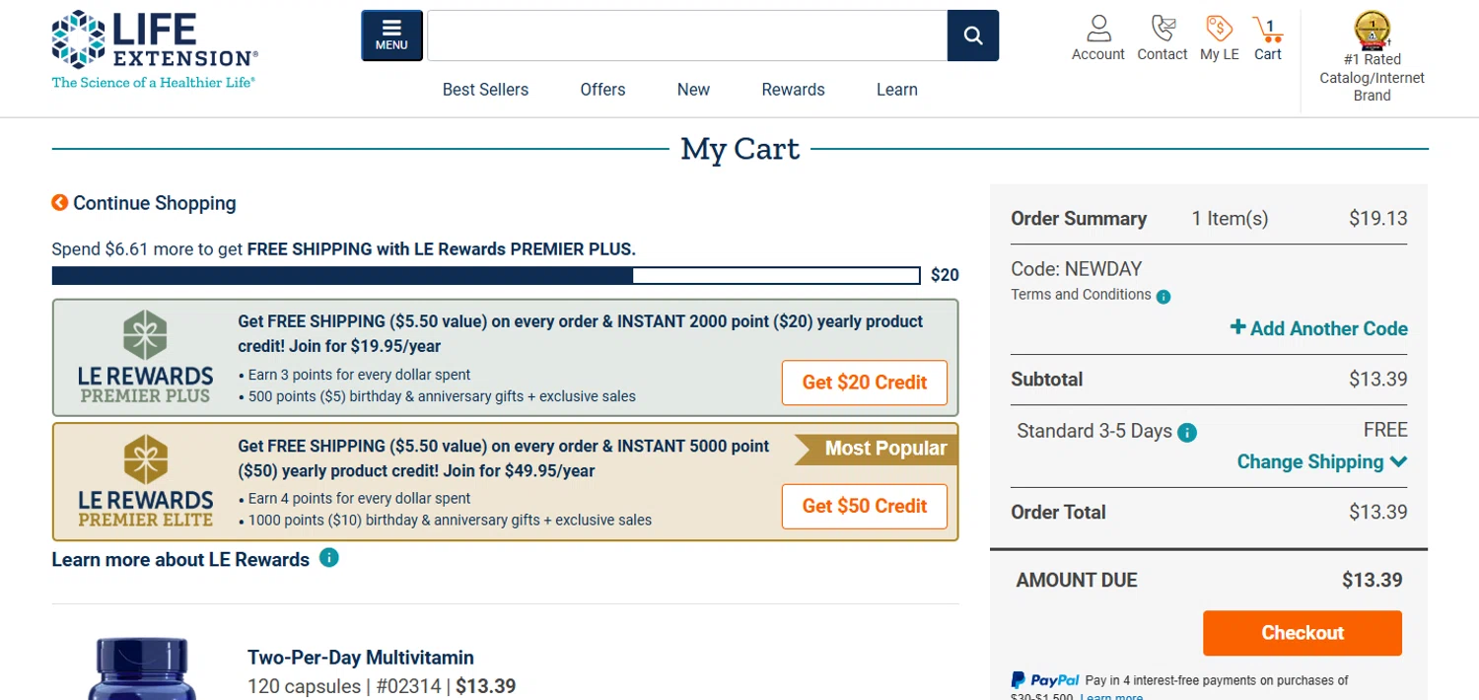Expand Add Another Code
Image resolution: width=1479 pixels, height=700 pixels.
[x=1318, y=328]
